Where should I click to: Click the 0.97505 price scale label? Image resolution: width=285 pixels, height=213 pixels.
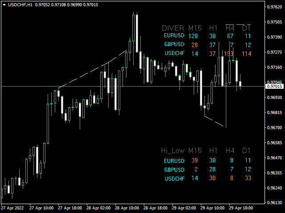tap(275, 22)
